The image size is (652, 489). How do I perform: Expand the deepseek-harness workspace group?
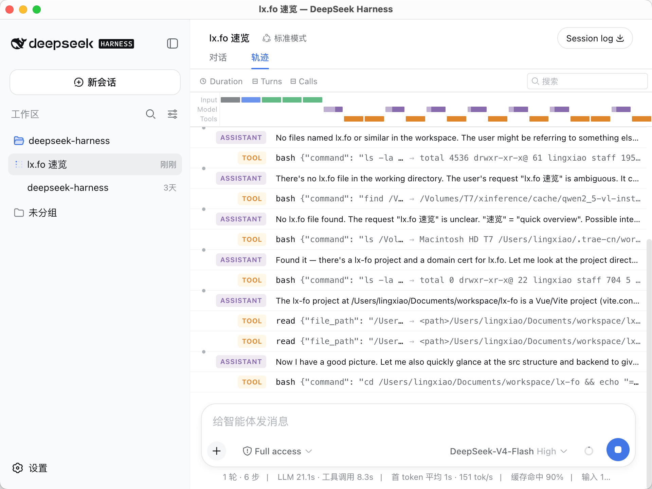click(x=95, y=141)
